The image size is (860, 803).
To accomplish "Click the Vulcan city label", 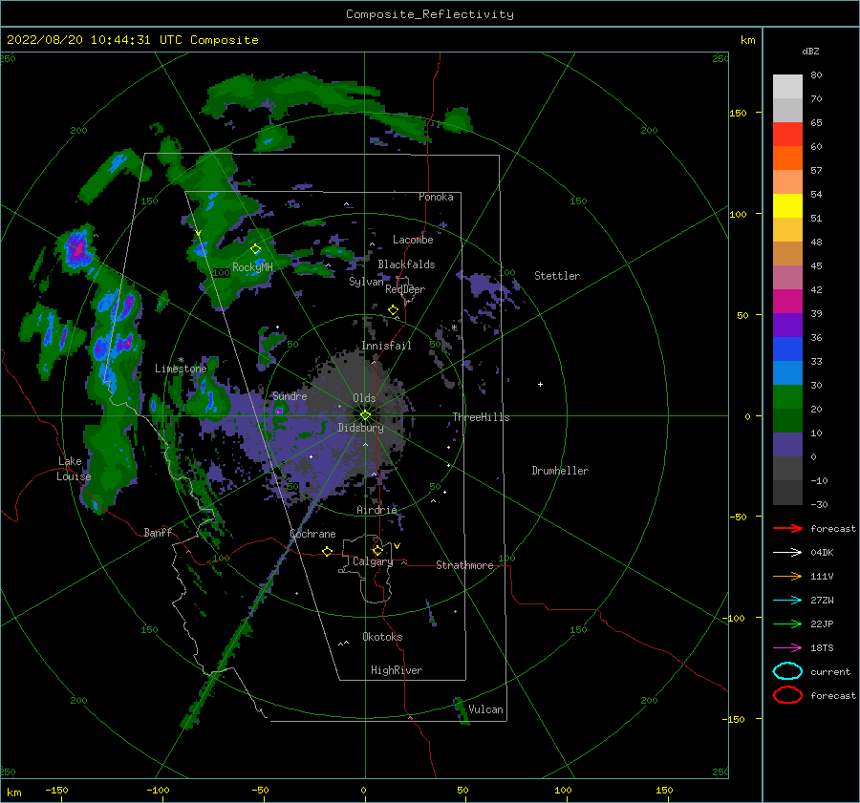I will [x=486, y=709].
